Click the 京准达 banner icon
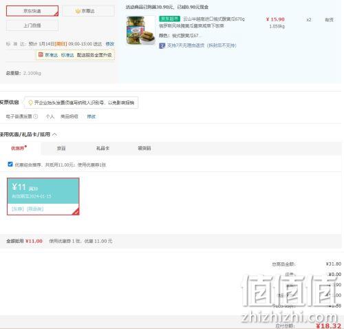This screenshot has height=329, width=344. tap(41, 54)
